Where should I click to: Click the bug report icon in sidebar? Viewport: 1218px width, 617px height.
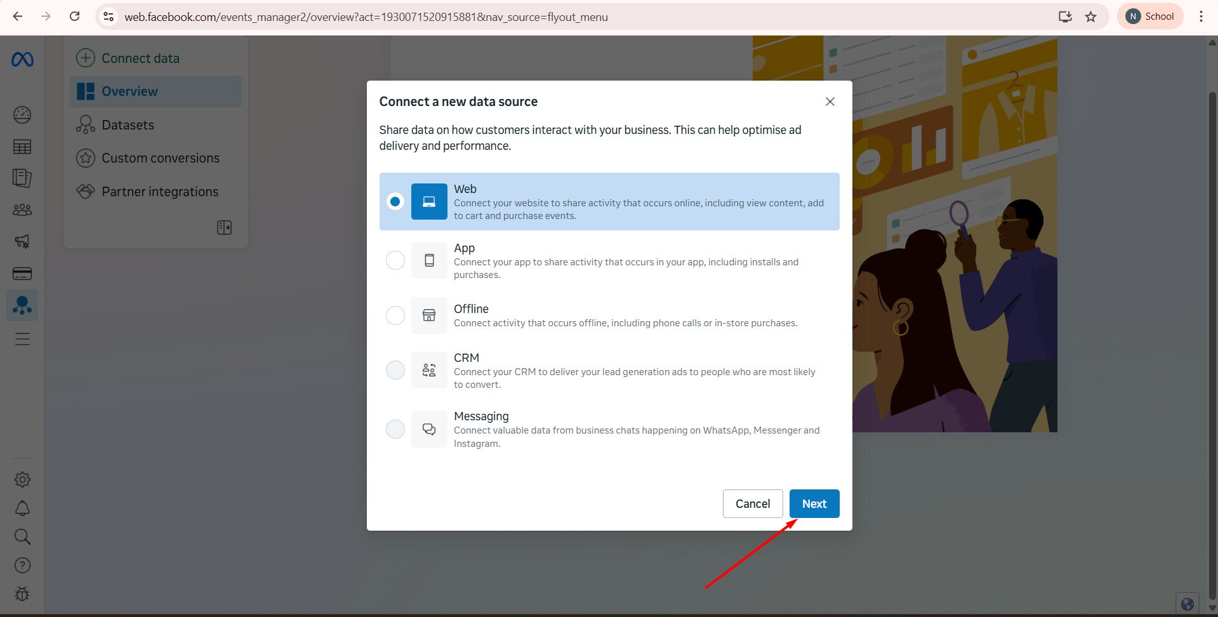click(22, 594)
